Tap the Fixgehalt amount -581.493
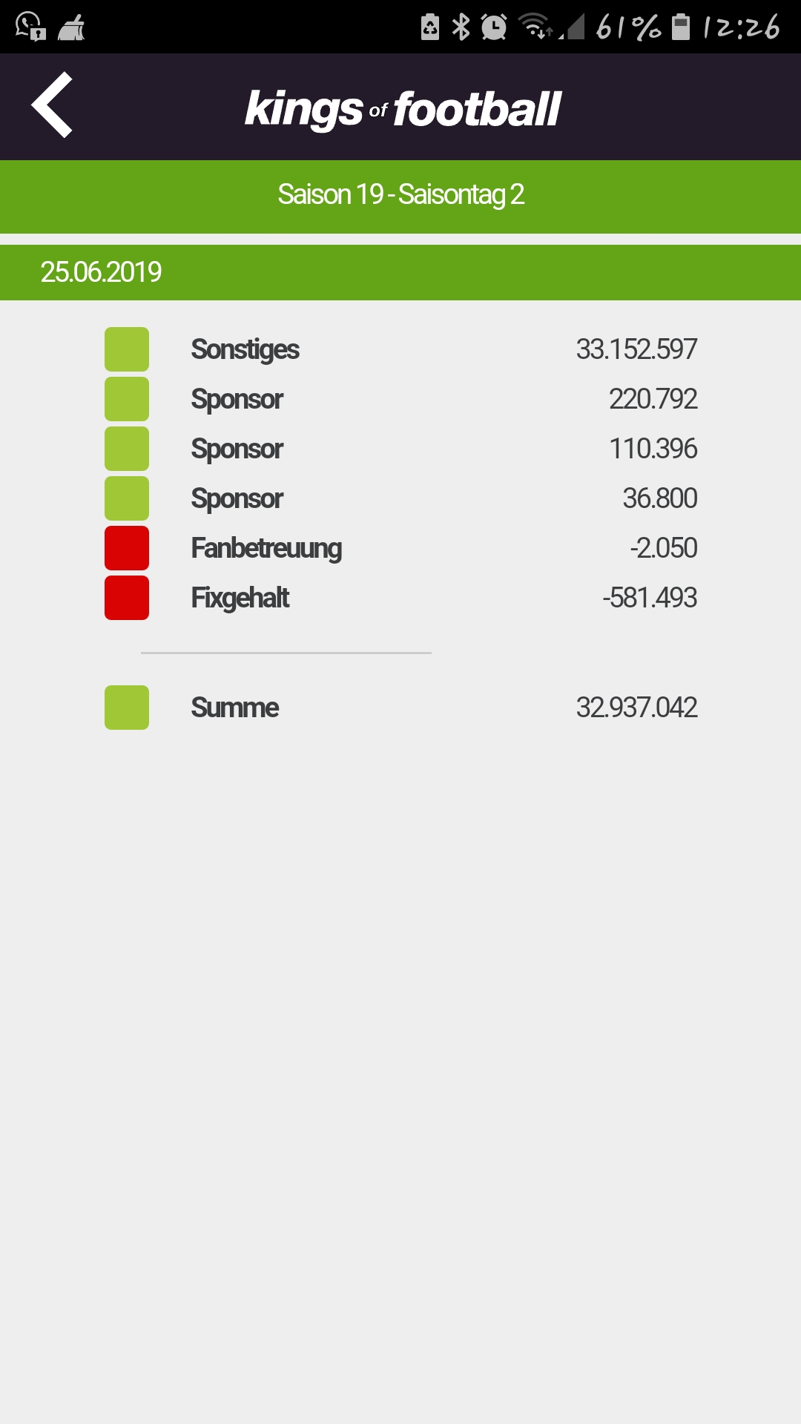The height and width of the screenshot is (1424, 801). point(650,598)
